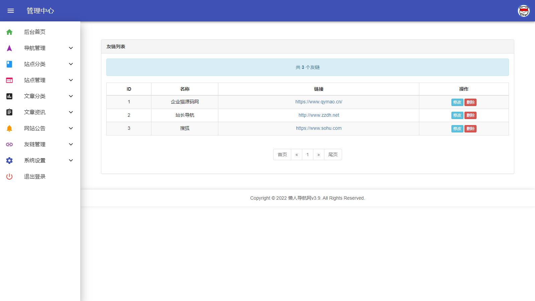Click the blue gear icon for 系统设置
The image size is (535, 301).
click(x=9, y=161)
